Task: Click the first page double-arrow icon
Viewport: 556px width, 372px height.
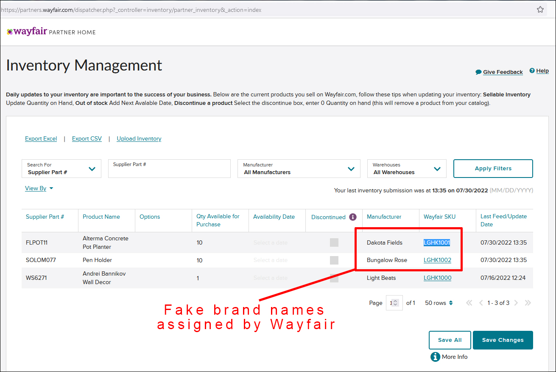Action: [469, 303]
